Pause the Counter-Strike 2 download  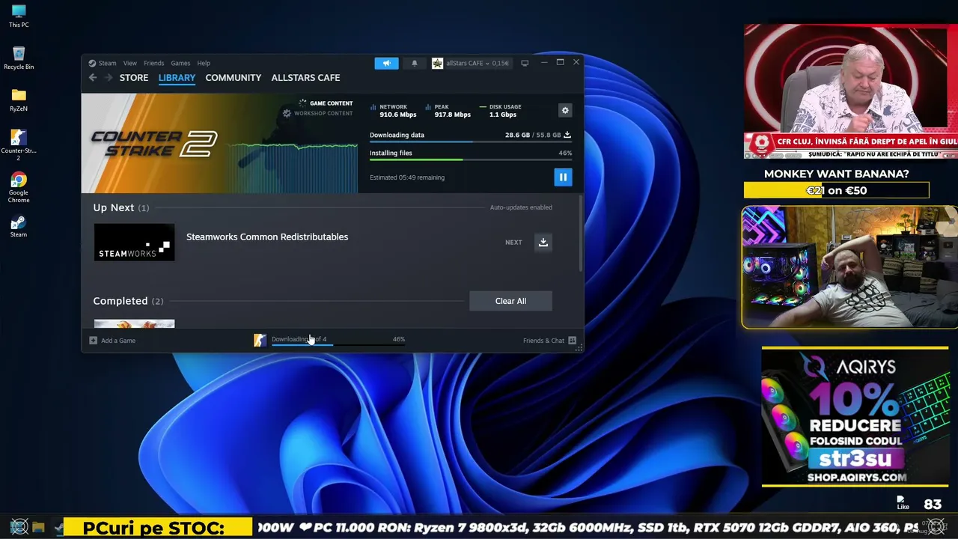563,177
